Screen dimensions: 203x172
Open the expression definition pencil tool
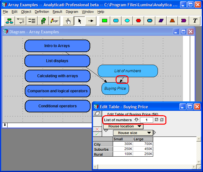55,21
